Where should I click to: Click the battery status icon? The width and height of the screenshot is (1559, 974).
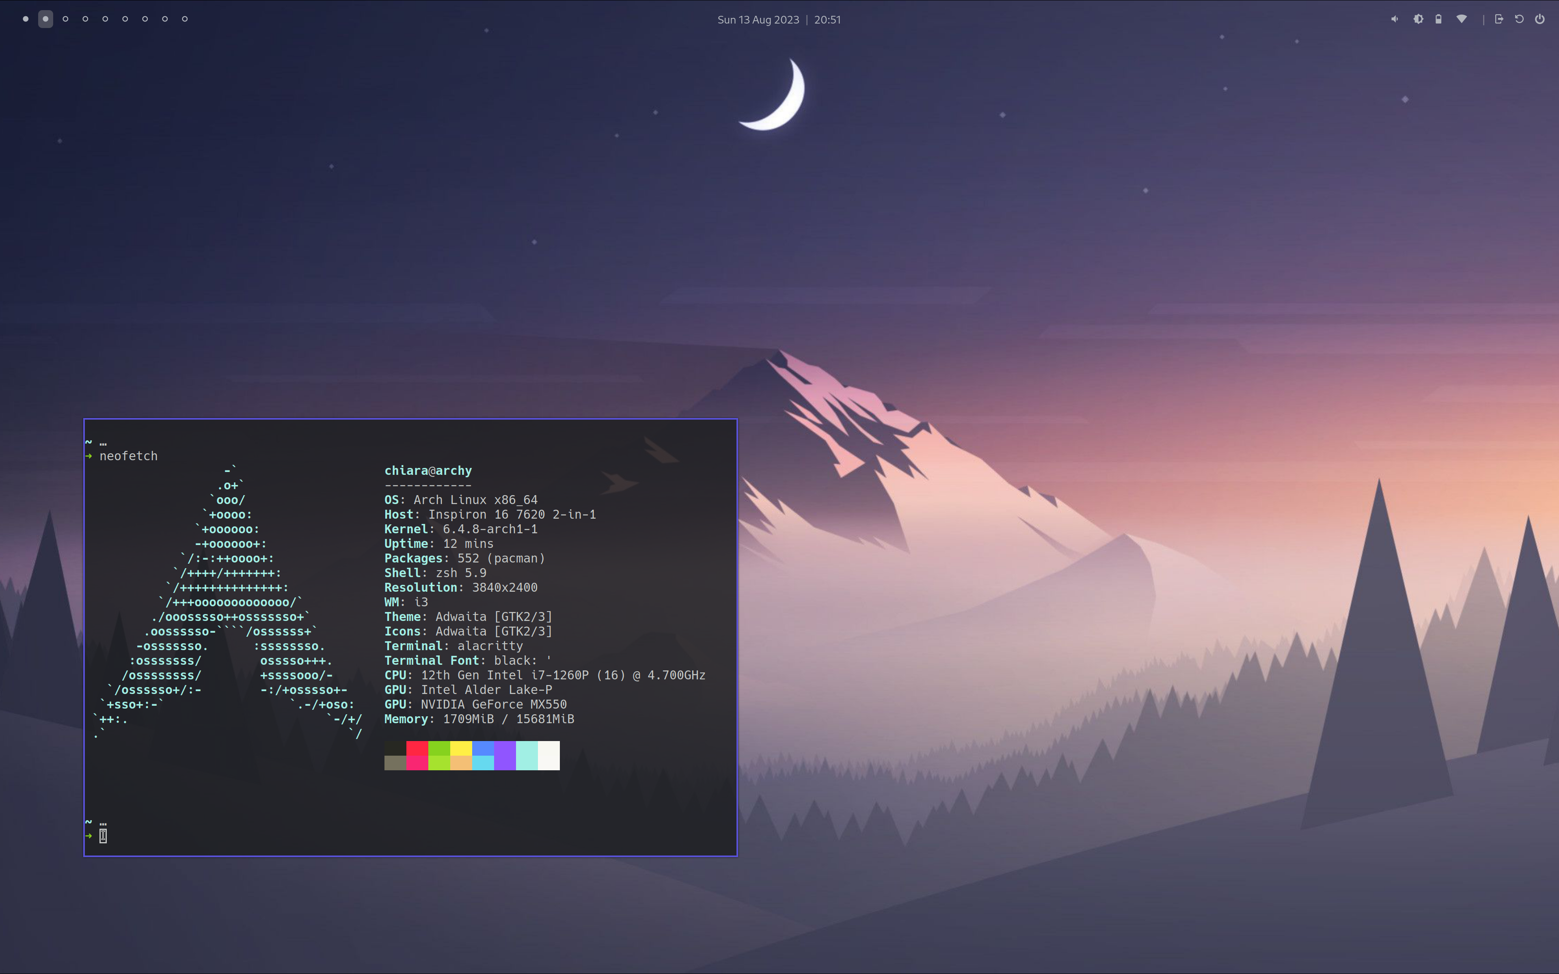1438,19
